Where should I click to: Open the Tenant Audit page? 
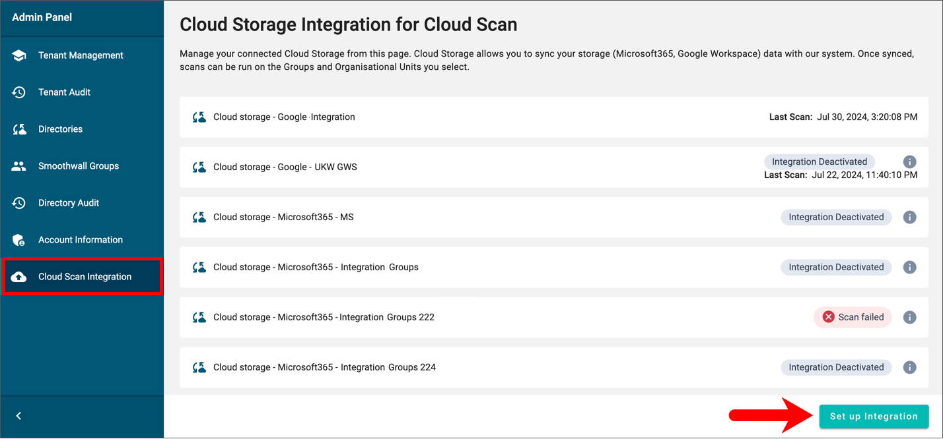pos(82,92)
